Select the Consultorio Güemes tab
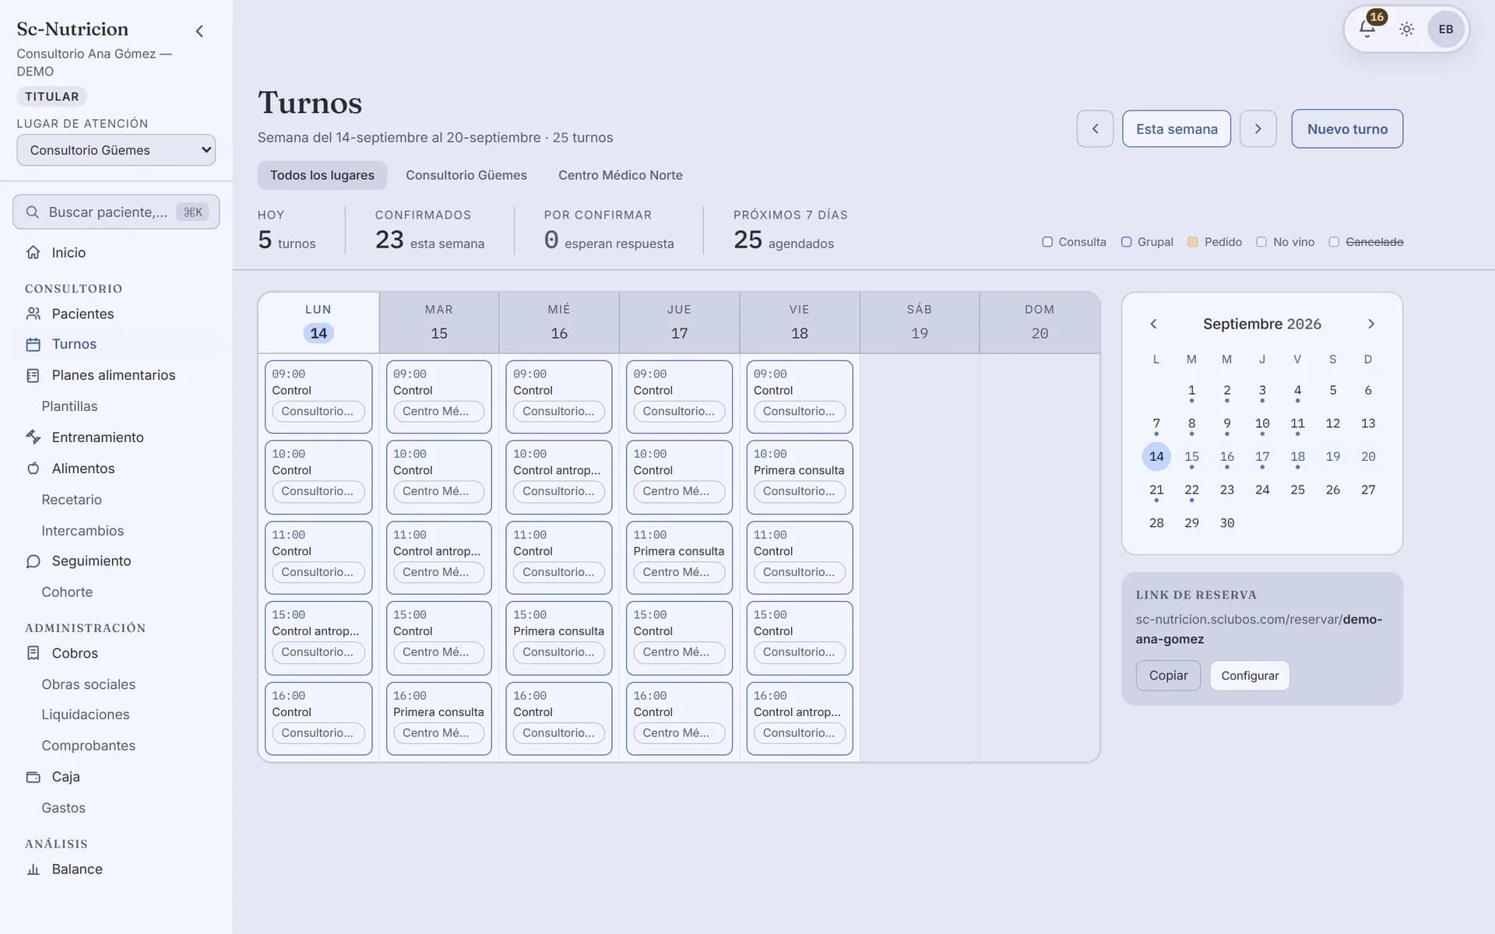Image resolution: width=1495 pixels, height=934 pixels. point(466,175)
